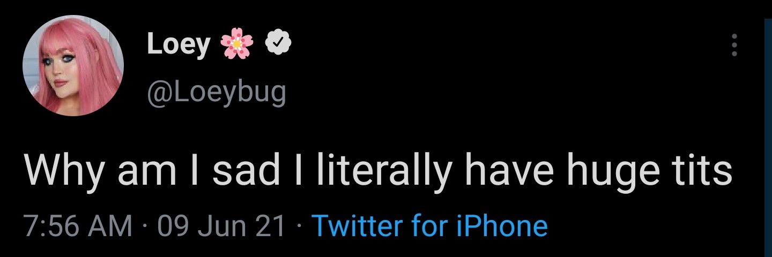Click the dot separator after 7:56 AM
Image resolution: width=772 pixels, height=257 pixels.
point(146,227)
